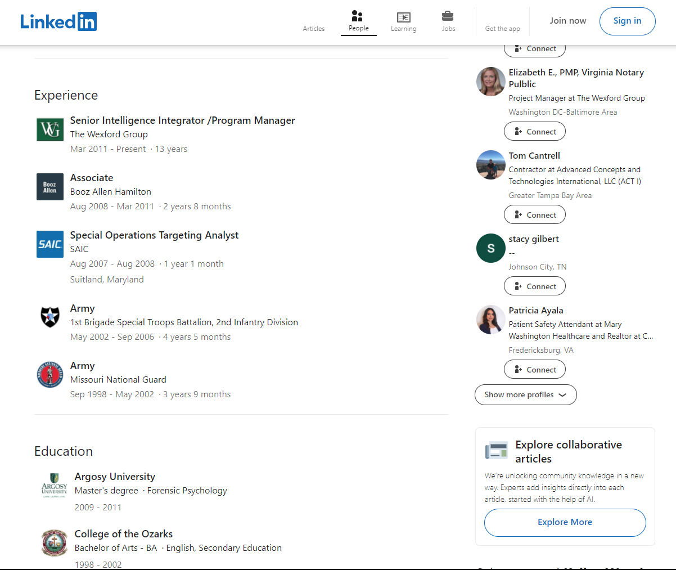Click 'Aug 2007 - Aug 2008' date range
Image resolution: width=676 pixels, height=570 pixels.
[112, 264]
